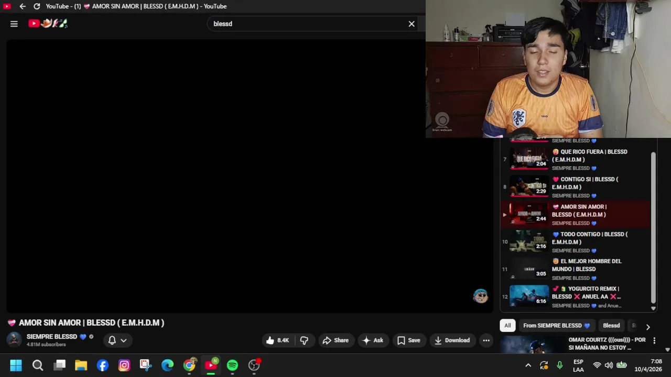Open the SIEMPRE BLESSD channel avatar

[x=14, y=340]
